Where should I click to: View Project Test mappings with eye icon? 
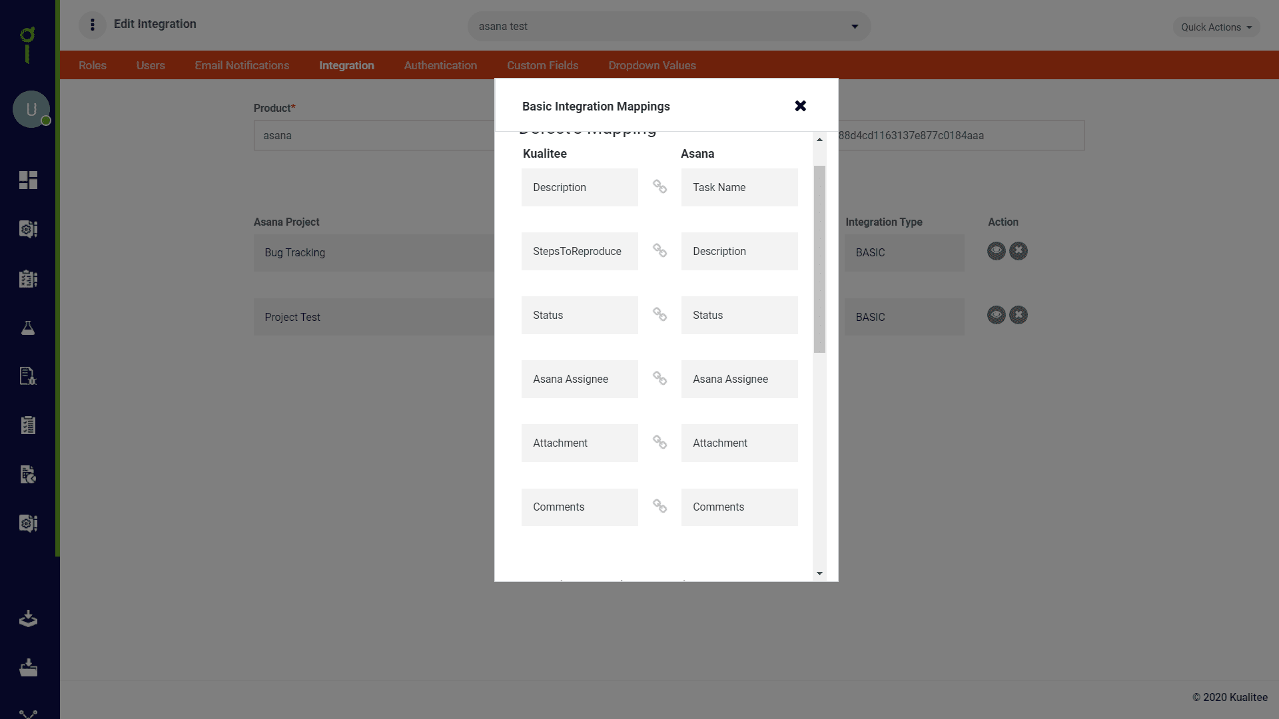tap(996, 315)
